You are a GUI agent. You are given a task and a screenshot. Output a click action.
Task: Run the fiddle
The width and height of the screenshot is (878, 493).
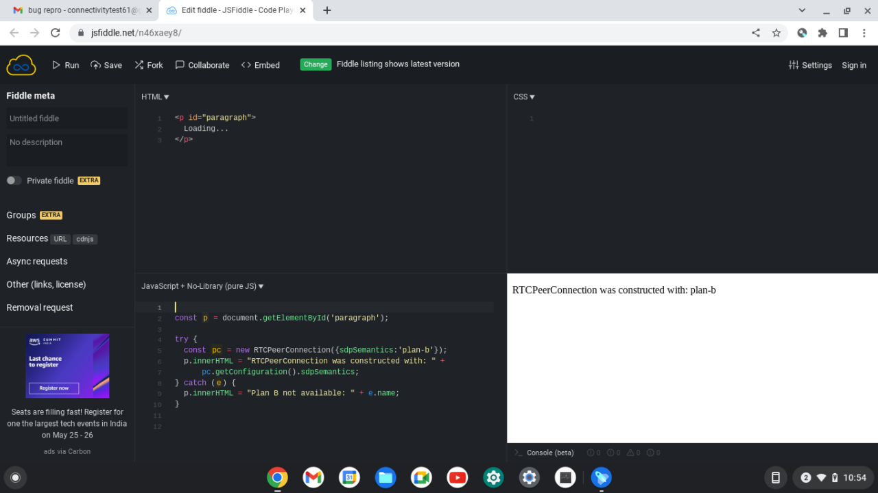(66, 65)
